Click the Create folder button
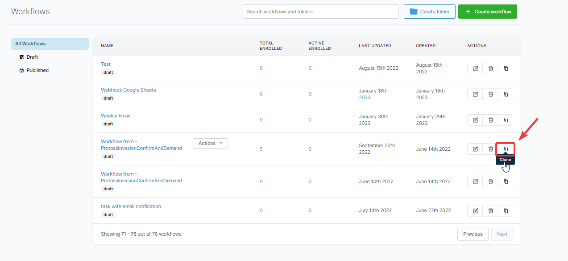568x261 pixels. (429, 12)
